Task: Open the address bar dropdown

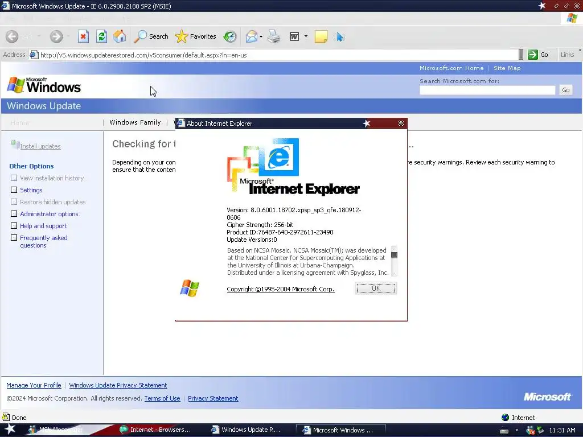Action: tap(521, 55)
